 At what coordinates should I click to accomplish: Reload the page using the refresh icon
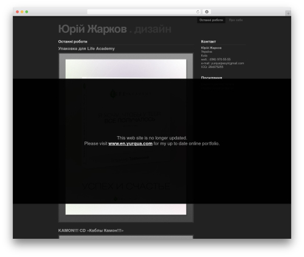198,12
